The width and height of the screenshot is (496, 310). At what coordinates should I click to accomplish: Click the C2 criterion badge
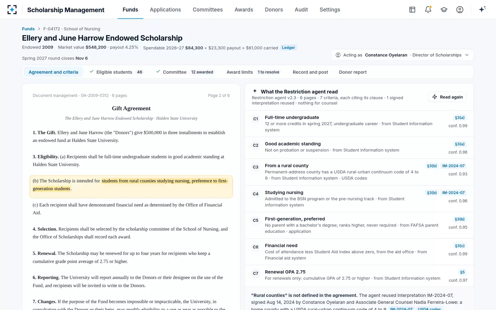tap(256, 145)
